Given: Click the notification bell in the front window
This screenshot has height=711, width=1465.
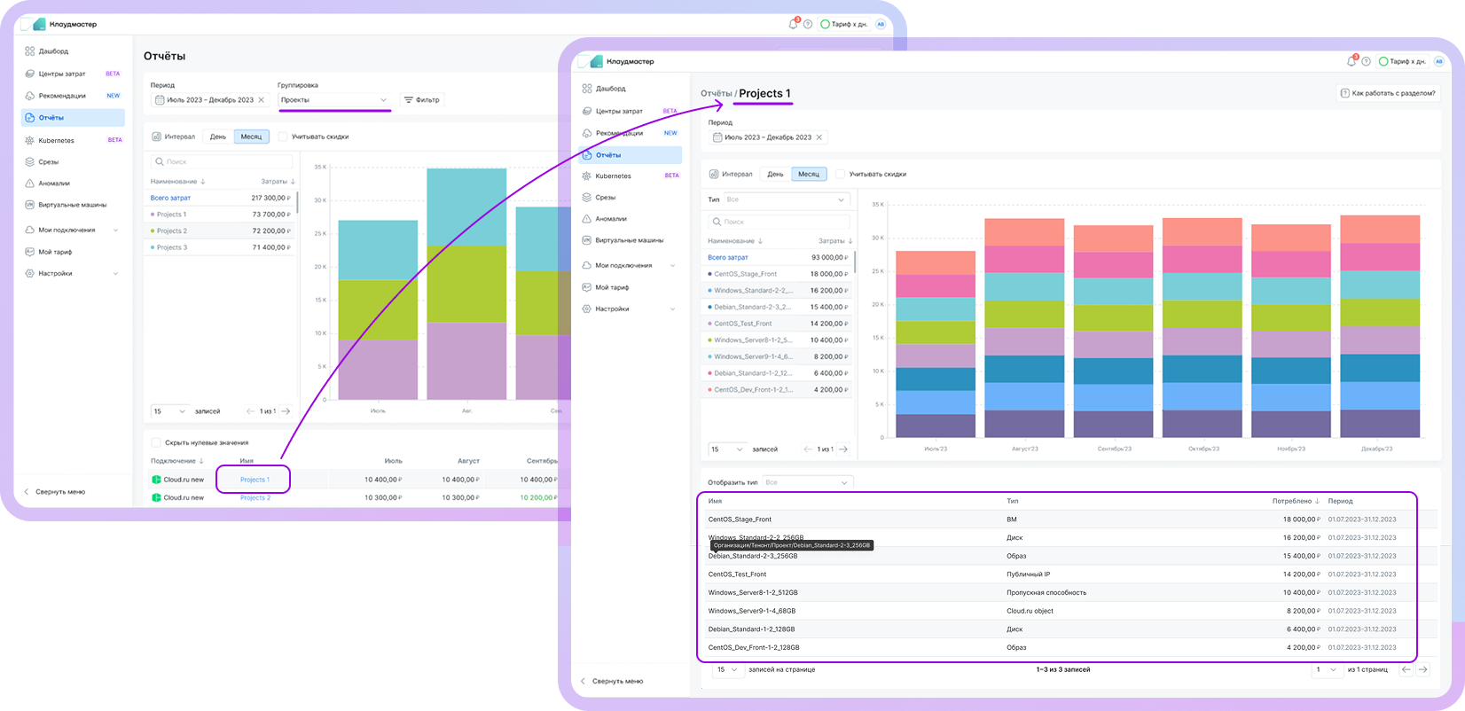Looking at the screenshot, I should point(1351,61).
